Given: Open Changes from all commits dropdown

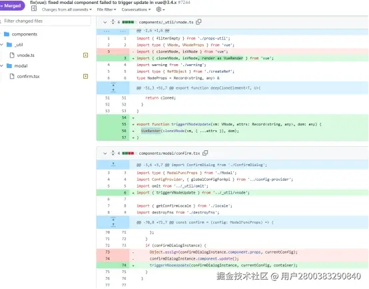Looking at the screenshot, I should coord(67,9).
